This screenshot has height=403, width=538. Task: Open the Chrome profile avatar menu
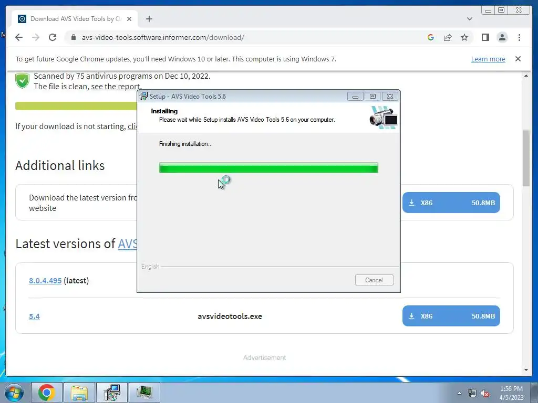click(x=502, y=37)
